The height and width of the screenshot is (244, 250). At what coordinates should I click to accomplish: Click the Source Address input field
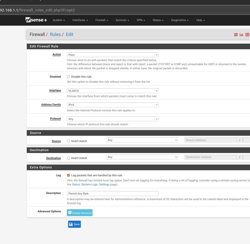[211, 140]
